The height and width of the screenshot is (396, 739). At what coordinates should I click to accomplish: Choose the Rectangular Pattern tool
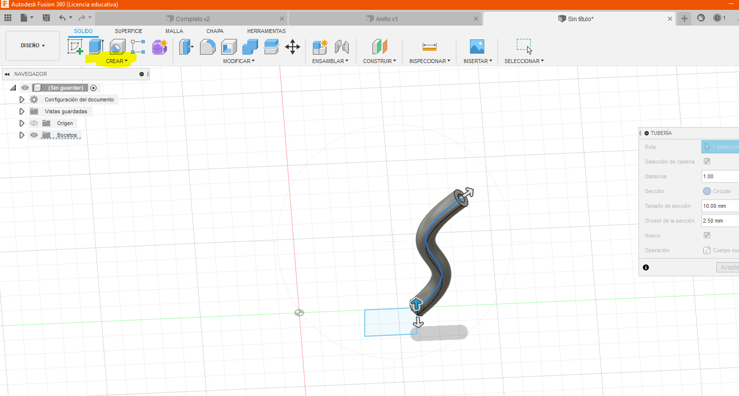coord(138,47)
